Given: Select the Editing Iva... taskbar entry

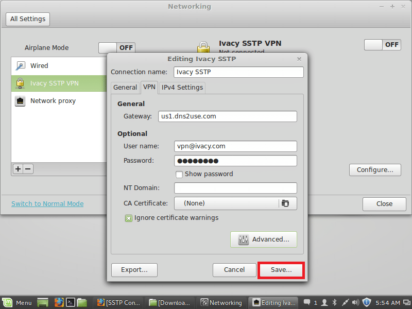Looking at the screenshot, I should pos(274,303).
